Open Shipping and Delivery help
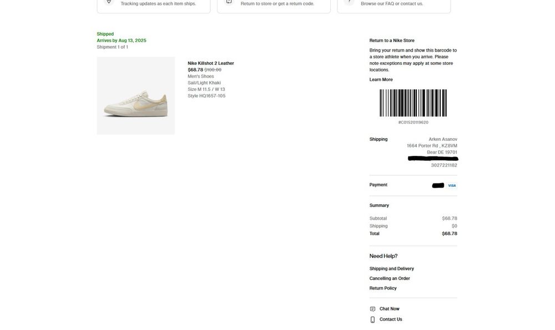 pos(391,269)
